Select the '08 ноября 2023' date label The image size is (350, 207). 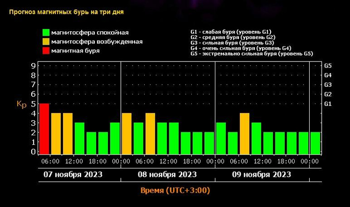point(168,174)
